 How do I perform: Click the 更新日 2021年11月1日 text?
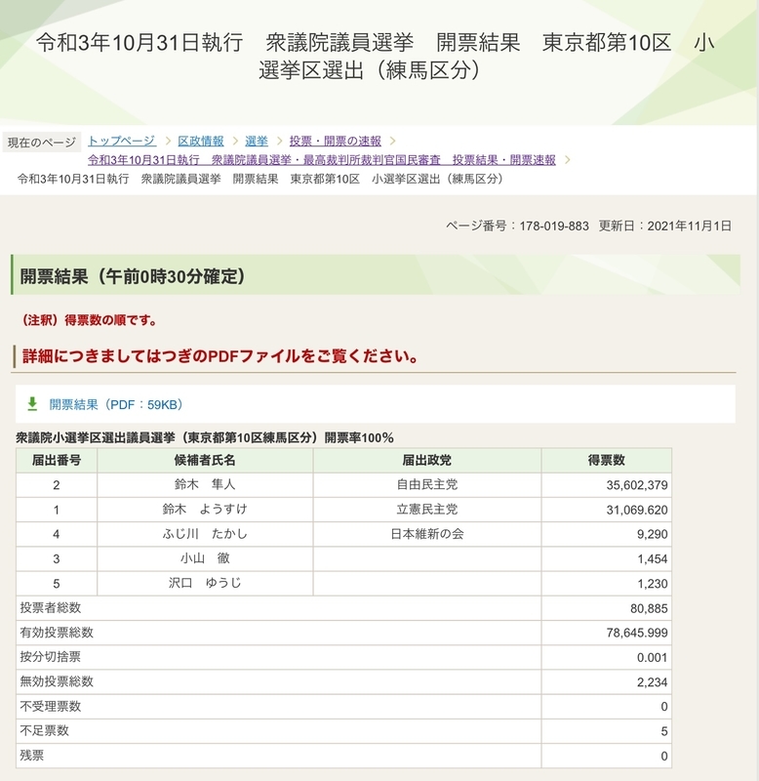click(x=665, y=226)
